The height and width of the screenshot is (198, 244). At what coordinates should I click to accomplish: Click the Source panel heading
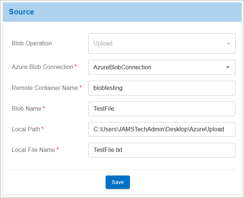[21, 12]
